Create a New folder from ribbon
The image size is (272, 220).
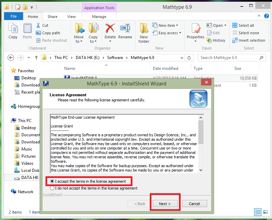tap(144, 33)
